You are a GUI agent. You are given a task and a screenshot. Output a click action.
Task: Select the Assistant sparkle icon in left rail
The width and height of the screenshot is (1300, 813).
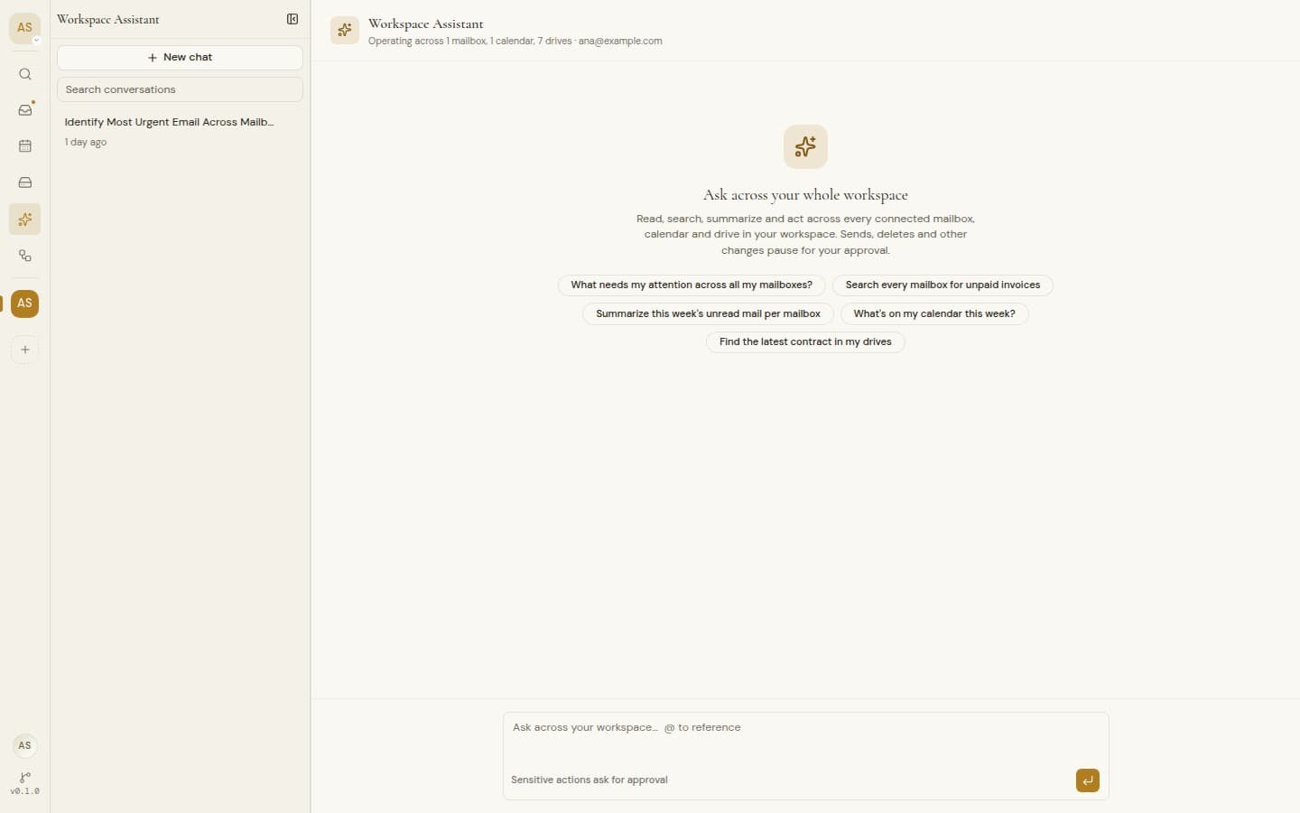[25, 220]
